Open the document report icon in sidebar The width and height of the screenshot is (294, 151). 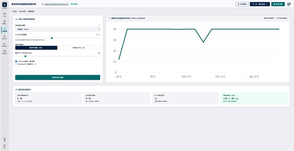tap(4, 52)
